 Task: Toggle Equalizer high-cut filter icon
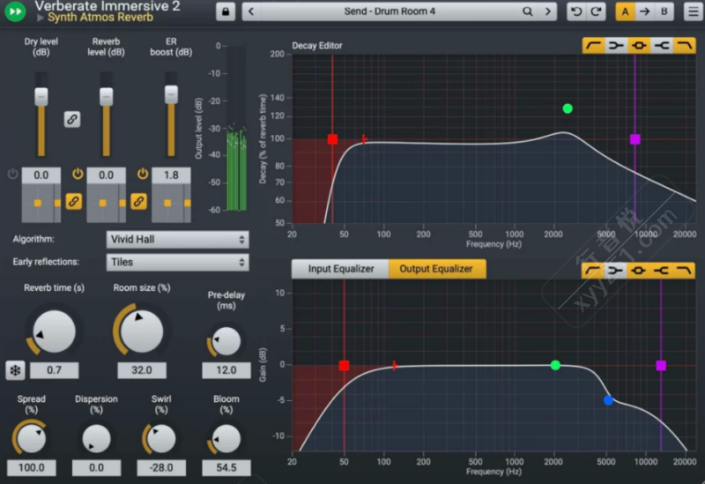coord(684,271)
